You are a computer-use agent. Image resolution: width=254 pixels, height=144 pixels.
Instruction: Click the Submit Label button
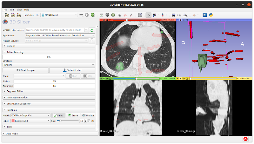(x=72, y=70)
